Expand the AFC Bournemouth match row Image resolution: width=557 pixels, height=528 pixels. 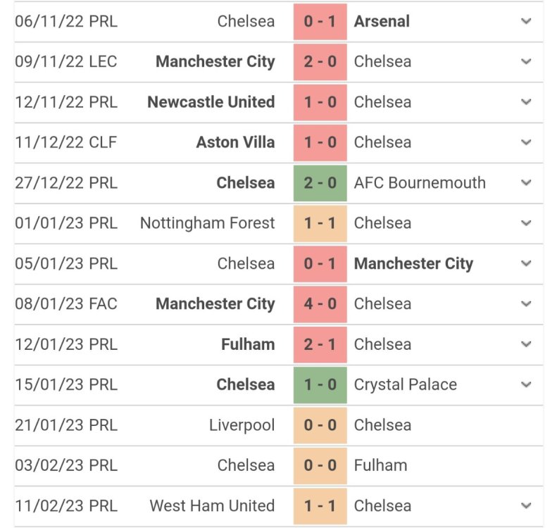point(526,182)
